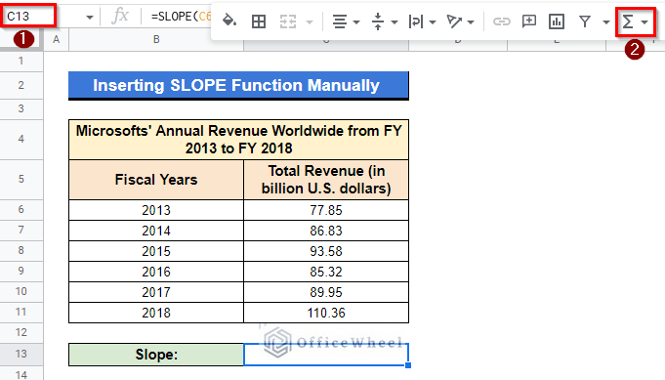Open the vertical align dropdown arrow
This screenshot has height=380, width=665.
coord(395,22)
